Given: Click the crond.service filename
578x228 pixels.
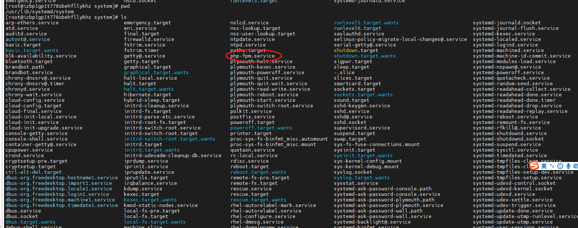Looking at the screenshot, I should click(24, 156).
